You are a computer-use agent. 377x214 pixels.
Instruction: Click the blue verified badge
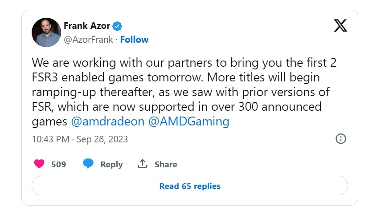[x=117, y=26]
